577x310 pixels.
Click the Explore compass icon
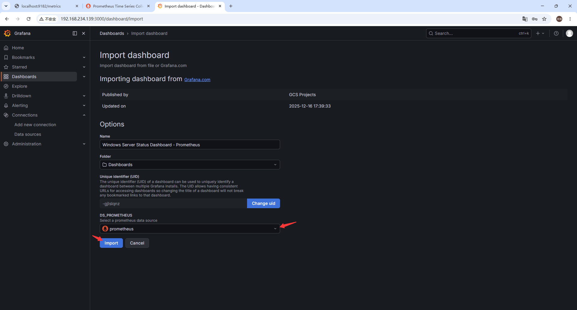(6, 86)
